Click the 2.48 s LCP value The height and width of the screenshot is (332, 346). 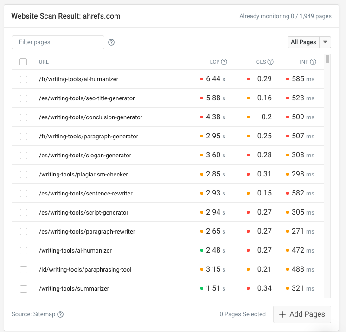(216, 250)
